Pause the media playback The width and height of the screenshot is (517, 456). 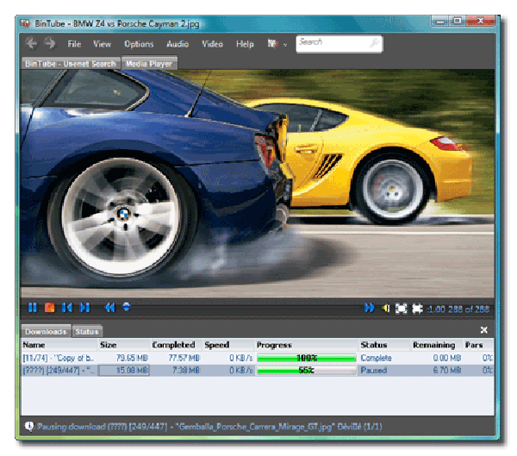(x=33, y=307)
